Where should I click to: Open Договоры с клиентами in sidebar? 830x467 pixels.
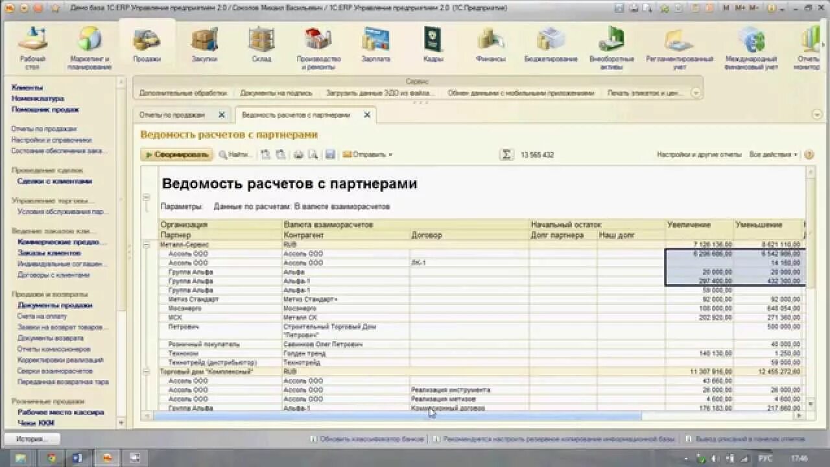pyautogui.click(x=53, y=274)
